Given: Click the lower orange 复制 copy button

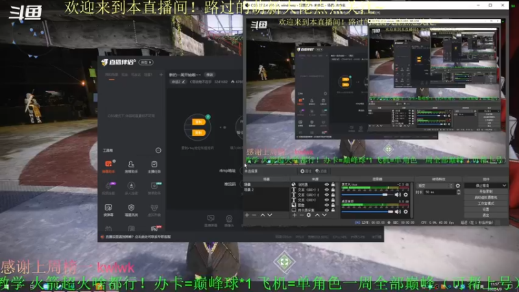Looking at the screenshot, I should pos(199,133).
